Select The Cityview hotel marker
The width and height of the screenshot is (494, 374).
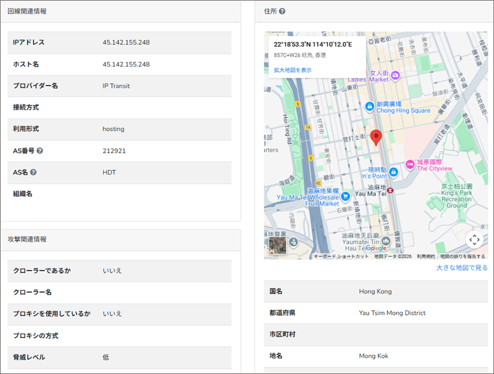(x=409, y=164)
